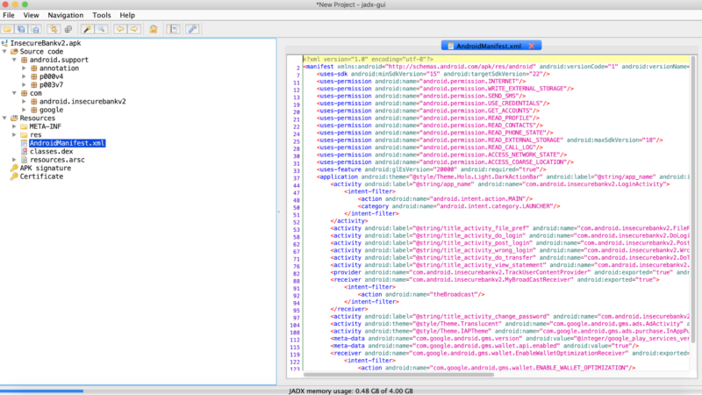Image resolution: width=702 pixels, height=395 pixels.
Task: Collapse the android.support package
Action: coord(14,60)
